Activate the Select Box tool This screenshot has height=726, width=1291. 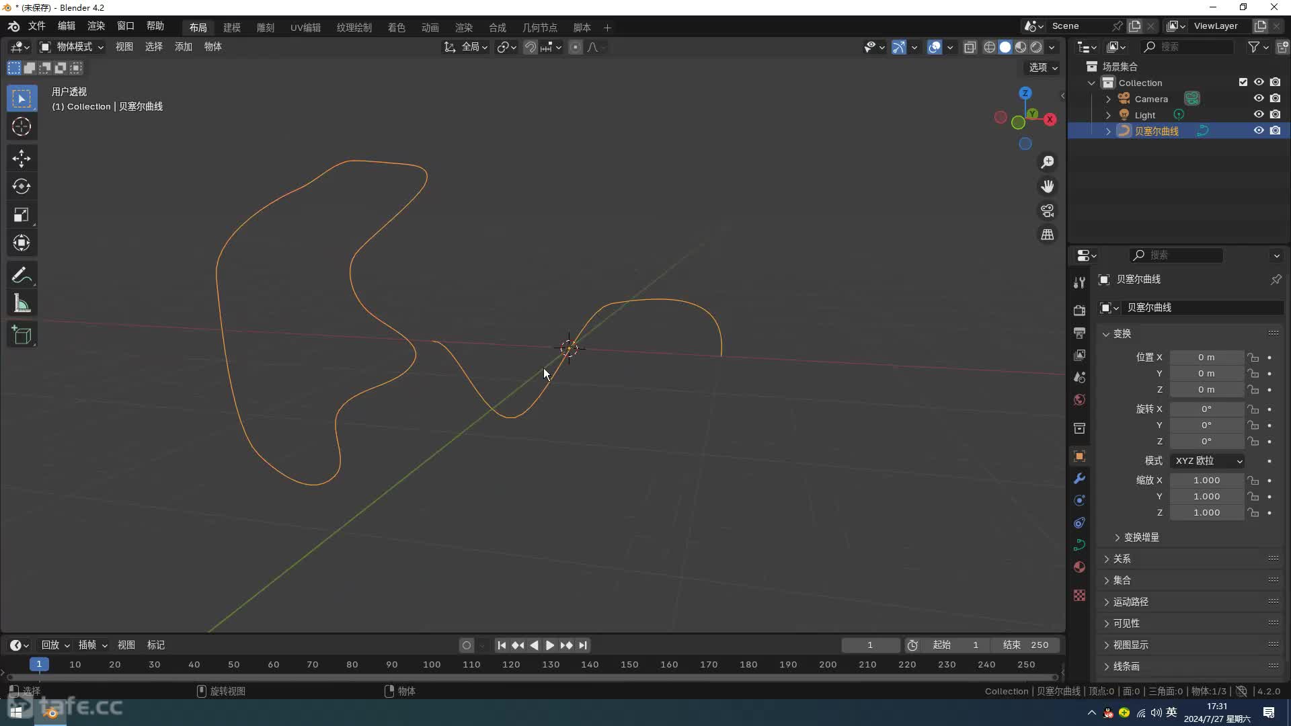click(x=22, y=98)
